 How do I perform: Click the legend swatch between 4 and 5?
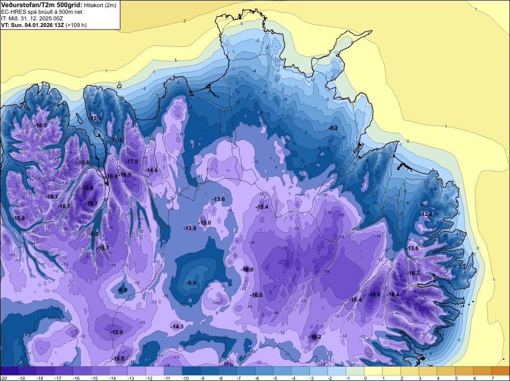446,371
